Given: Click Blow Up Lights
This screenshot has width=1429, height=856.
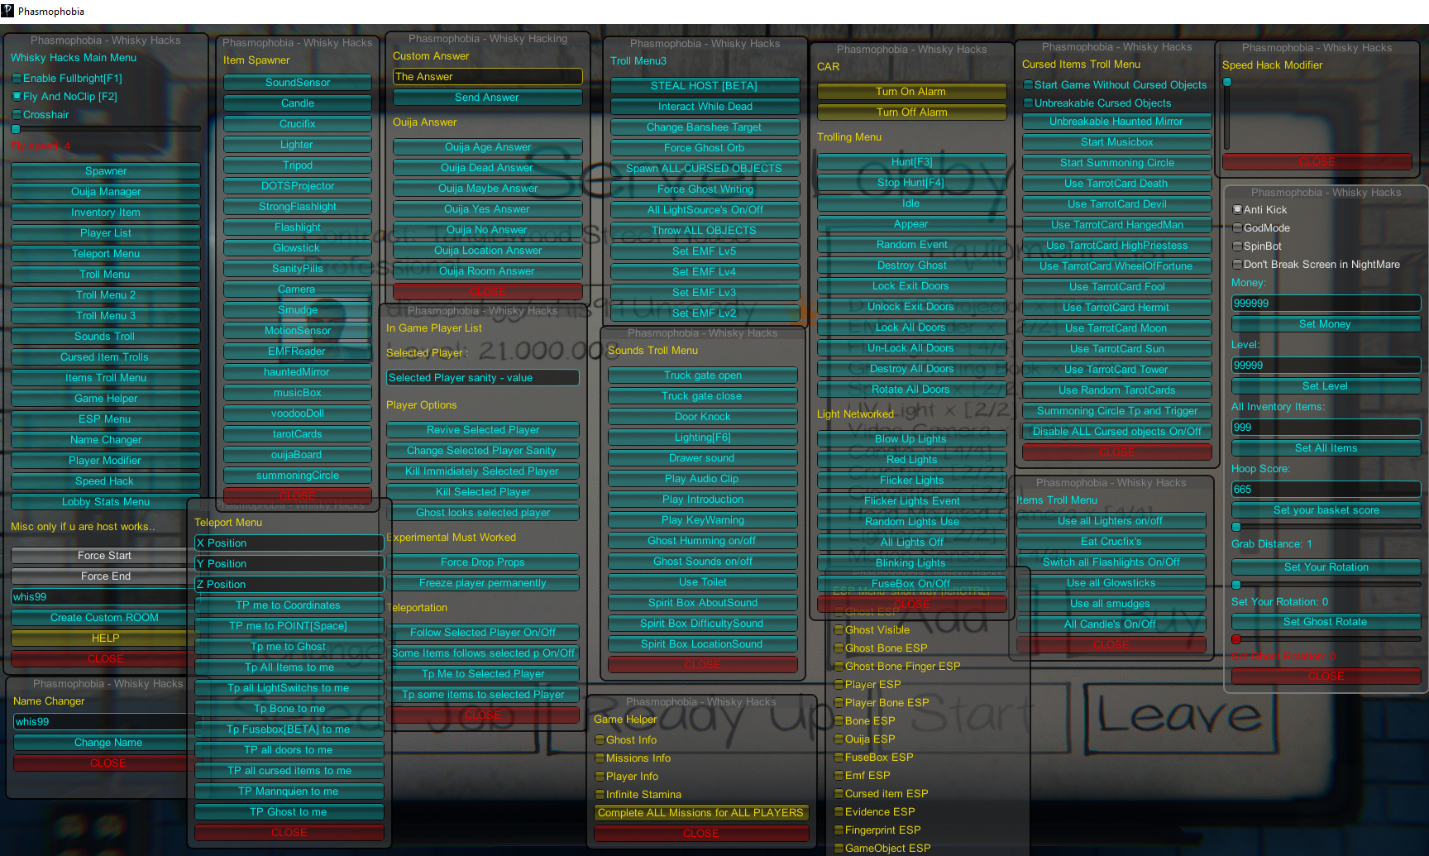Looking at the screenshot, I should pyautogui.click(x=911, y=439).
